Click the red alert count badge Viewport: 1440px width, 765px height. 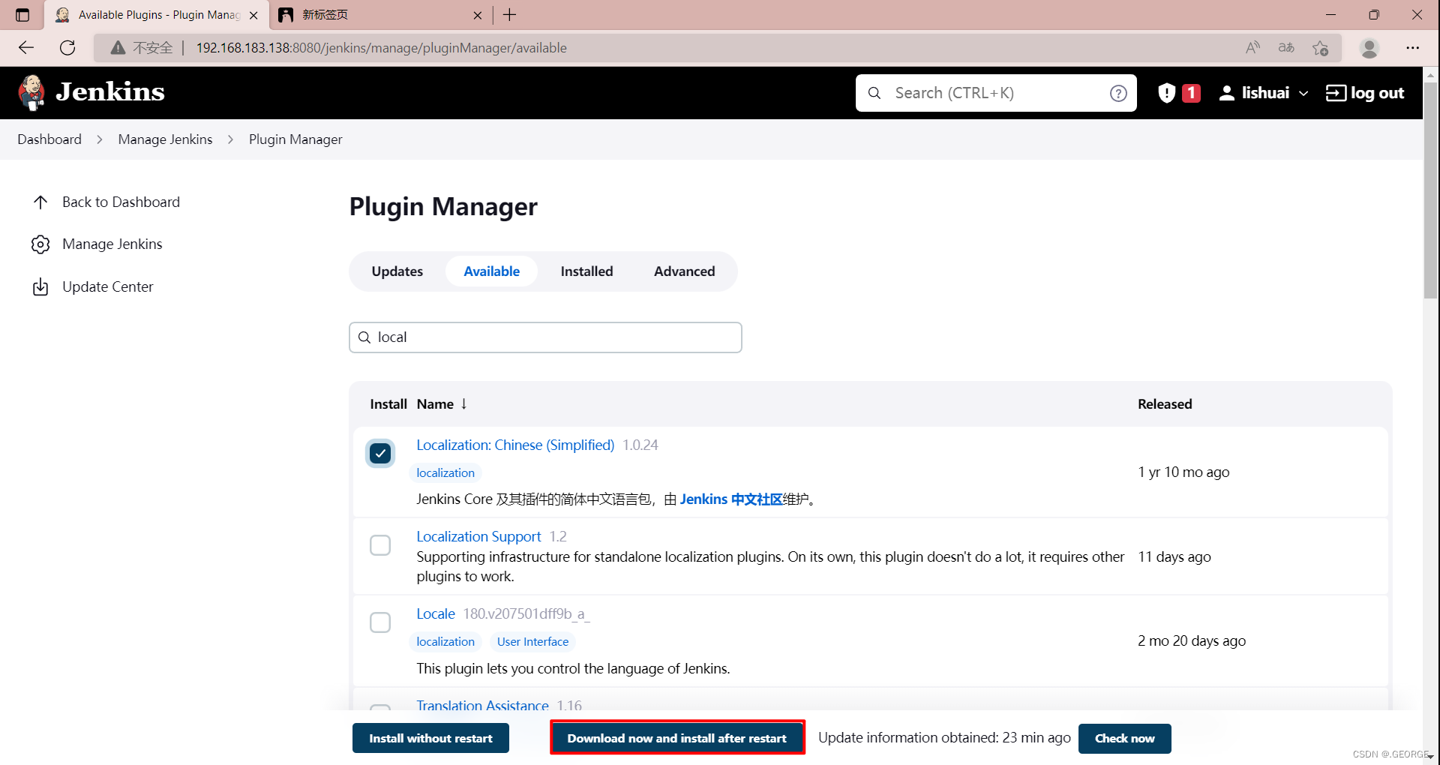[x=1191, y=93]
